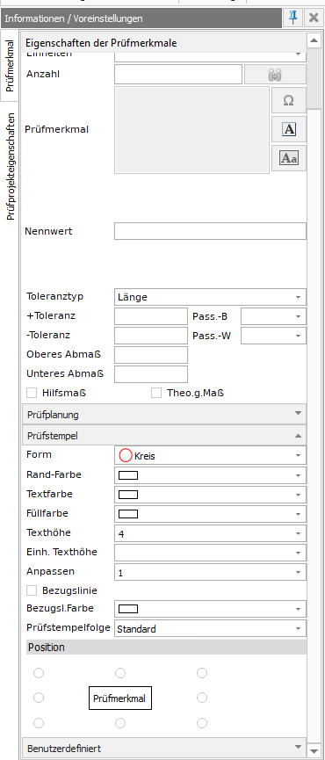This screenshot has height=760, width=325.
Task: Open the Toleranztyp dropdown
Action: click(210, 297)
